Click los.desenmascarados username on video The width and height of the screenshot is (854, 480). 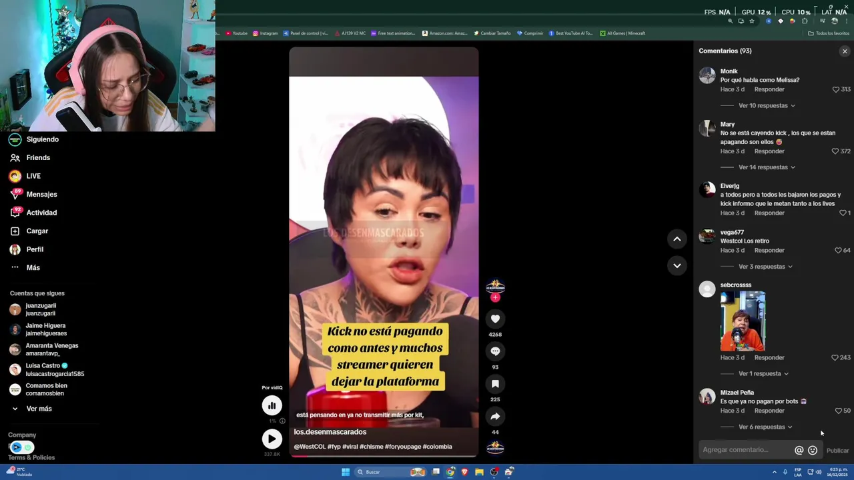pos(330,432)
